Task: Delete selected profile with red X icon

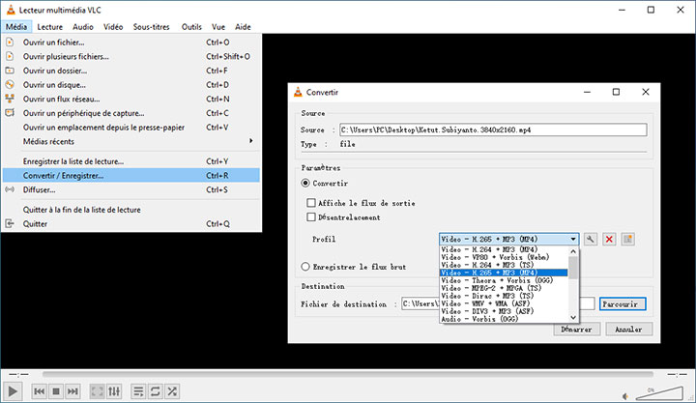Action: tap(609, 239)
